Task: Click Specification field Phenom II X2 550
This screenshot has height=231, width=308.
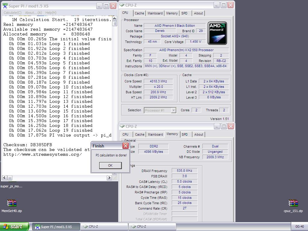Action: click(x=186, y=50)
